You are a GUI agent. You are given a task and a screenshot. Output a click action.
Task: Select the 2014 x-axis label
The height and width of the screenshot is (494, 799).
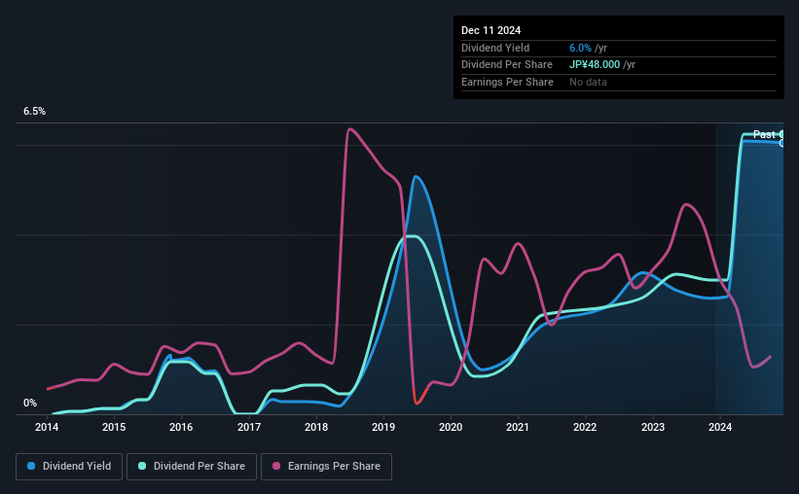pos(47,427)
